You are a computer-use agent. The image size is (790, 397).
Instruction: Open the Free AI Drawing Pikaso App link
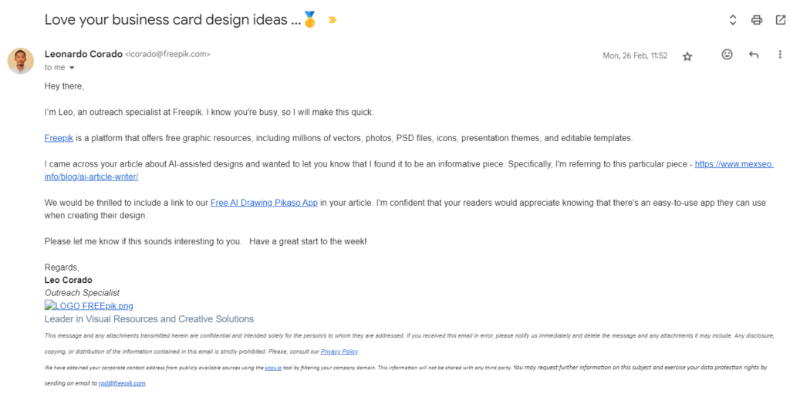point(264,203)
